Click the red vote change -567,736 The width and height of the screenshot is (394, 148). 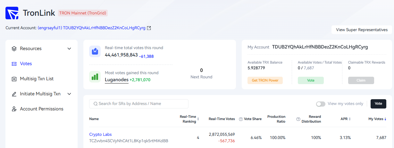coord(226,141)
